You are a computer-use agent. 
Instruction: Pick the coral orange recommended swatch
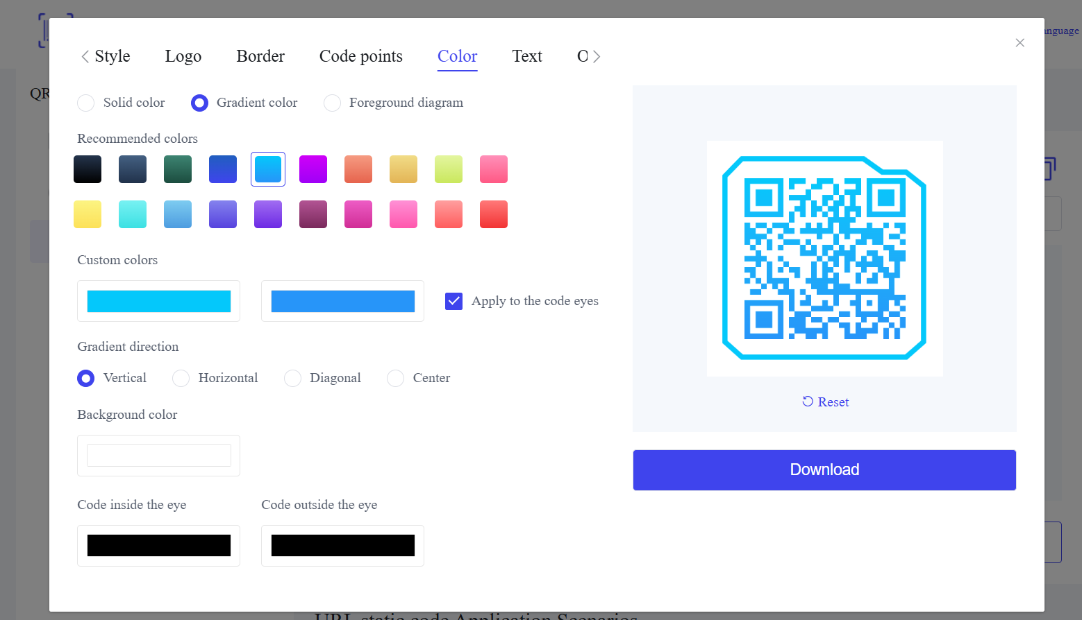coord(358,169)
